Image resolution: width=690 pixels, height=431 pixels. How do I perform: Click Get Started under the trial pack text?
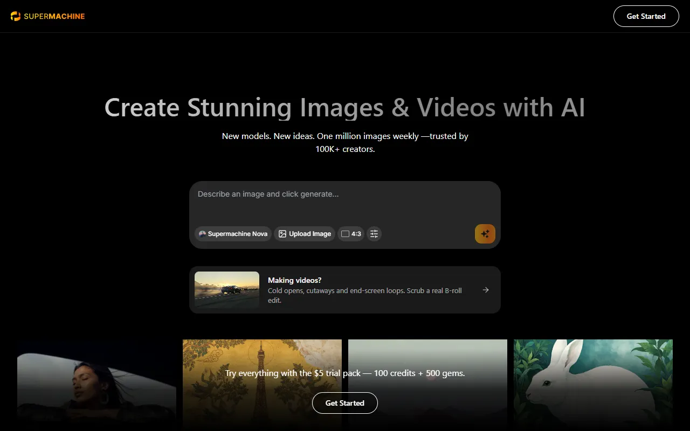tap(345, 403)
